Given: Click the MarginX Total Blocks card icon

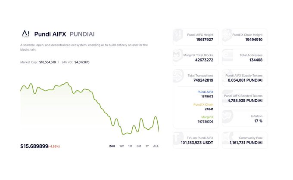Looking at the screenshot, I should point(178,57).
